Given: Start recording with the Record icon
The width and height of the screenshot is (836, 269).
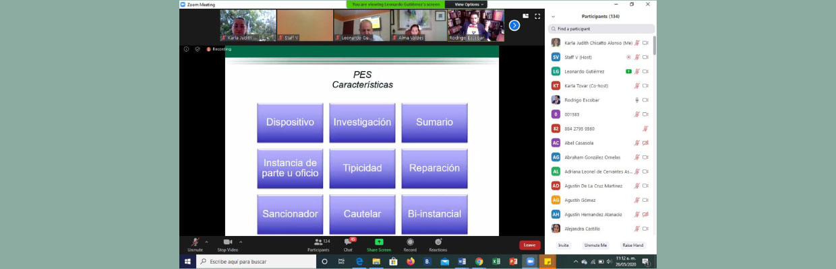Looking at the screenshot, I should click(410, 242).
